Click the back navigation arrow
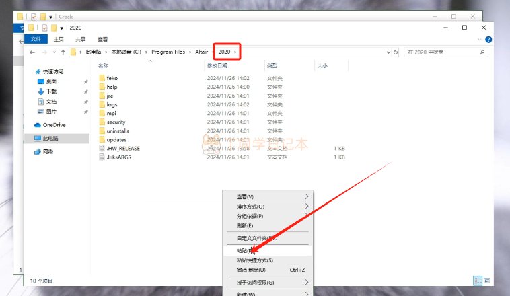The image size is (510, 296). (32, 52)
